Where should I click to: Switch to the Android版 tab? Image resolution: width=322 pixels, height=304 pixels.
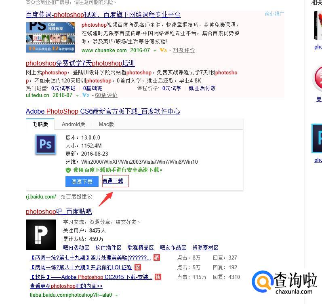pos(73,124)
